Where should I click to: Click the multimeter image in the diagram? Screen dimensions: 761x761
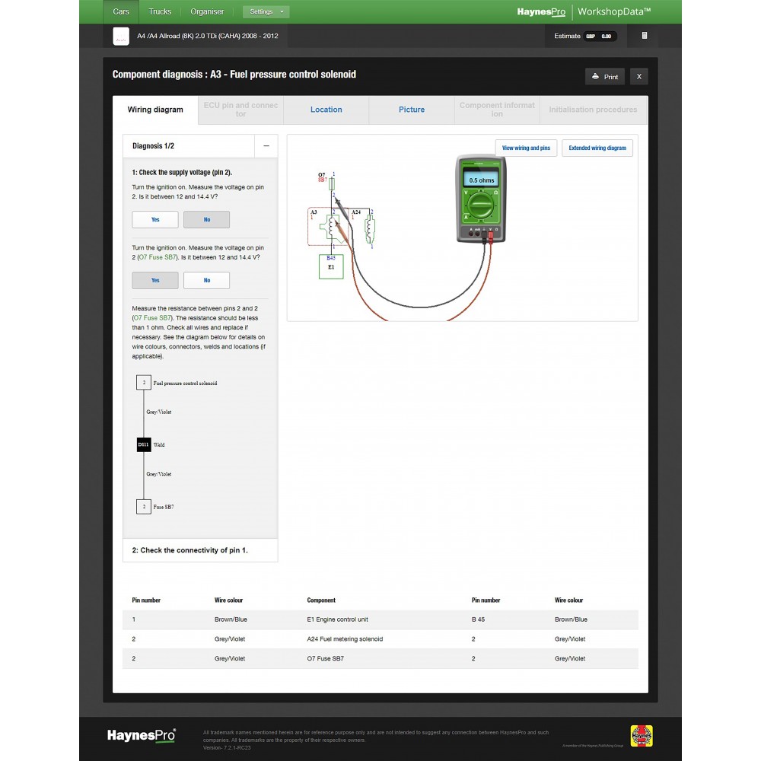(482, 199)
